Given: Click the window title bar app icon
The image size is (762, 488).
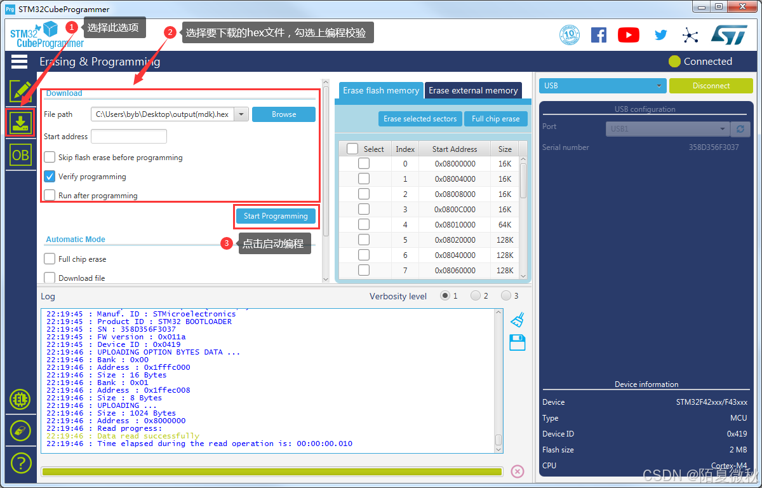Looking at the screenshot, I should point(10,9).
